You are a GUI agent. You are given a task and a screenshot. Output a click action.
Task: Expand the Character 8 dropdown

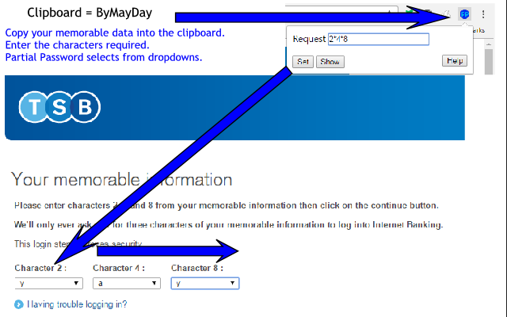pyautogui.click(x=204, y=283)
